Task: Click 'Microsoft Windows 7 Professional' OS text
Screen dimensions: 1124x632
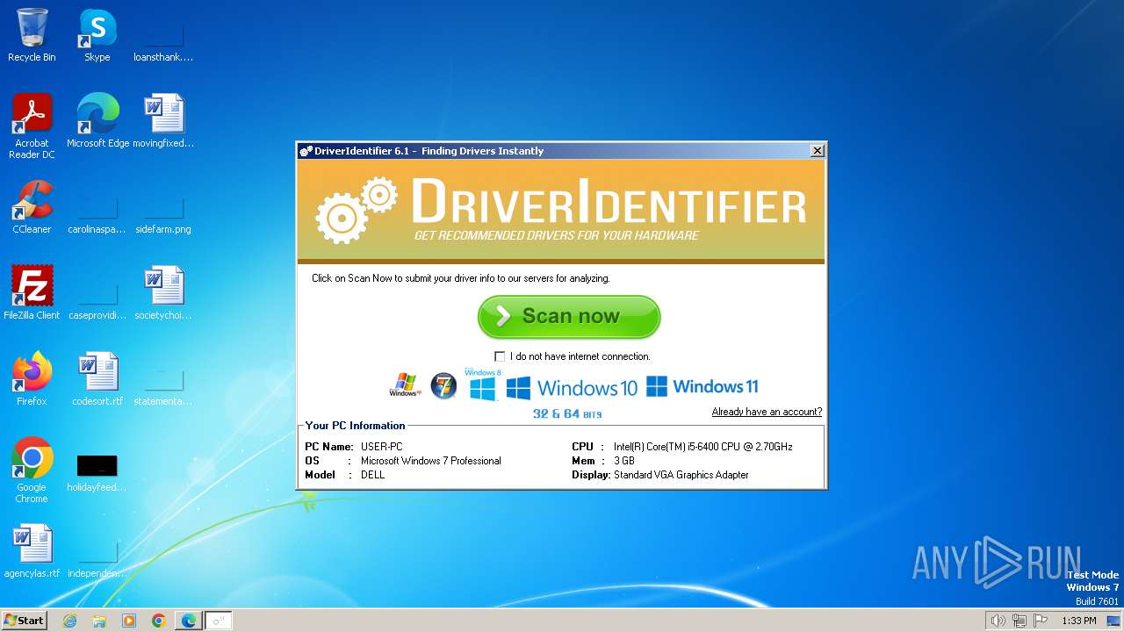Action: pos(431,461)
